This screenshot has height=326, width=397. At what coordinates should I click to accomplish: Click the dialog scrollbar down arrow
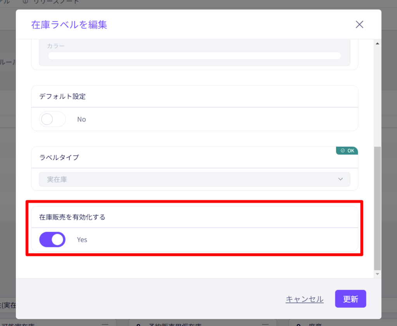click(377, 274)
